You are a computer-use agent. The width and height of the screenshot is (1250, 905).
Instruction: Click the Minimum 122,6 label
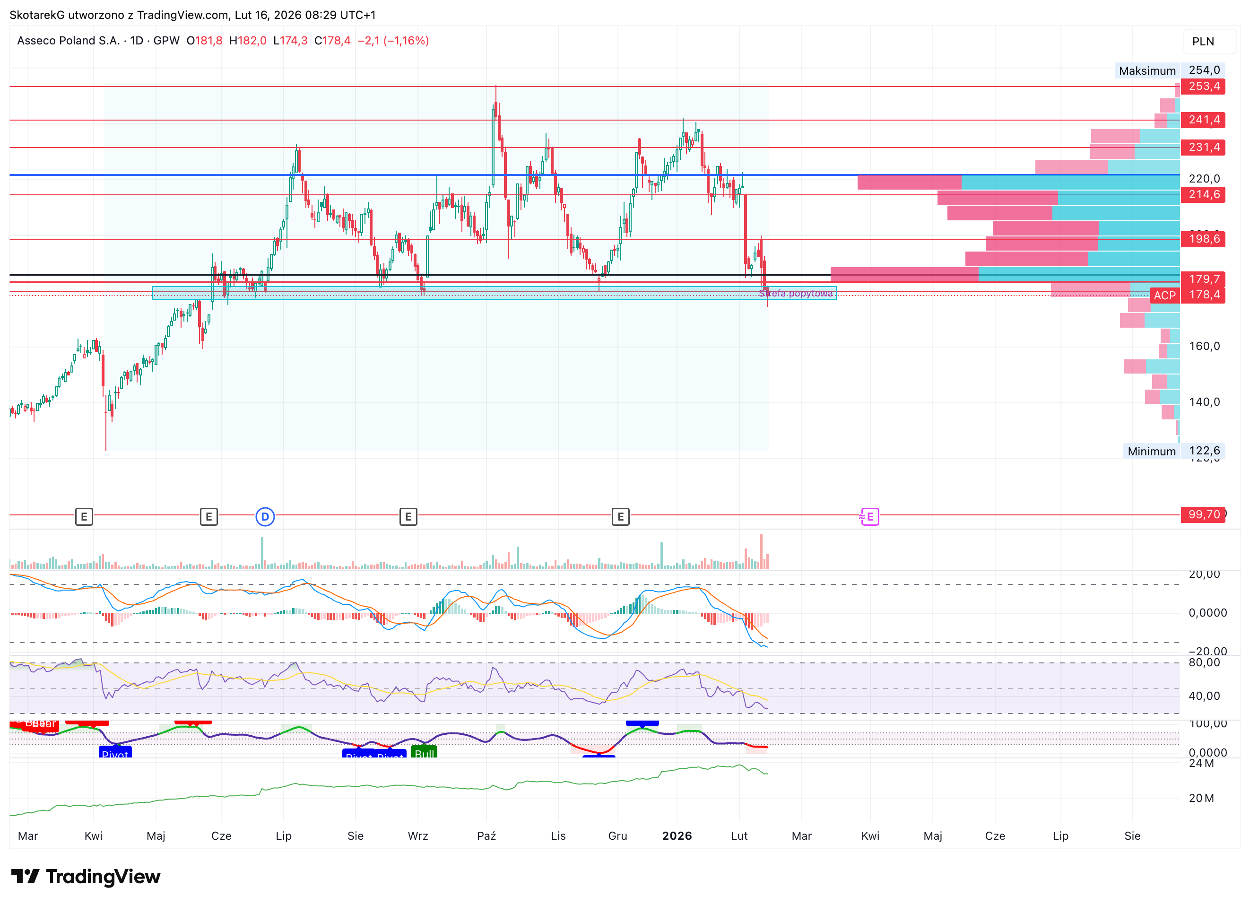1174,451
